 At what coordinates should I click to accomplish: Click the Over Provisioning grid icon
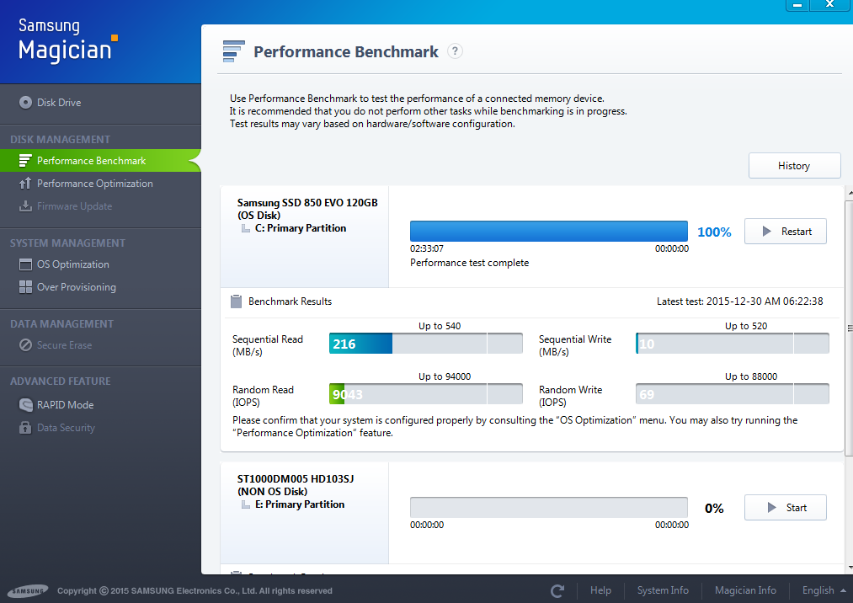click(x=25, y=287)
